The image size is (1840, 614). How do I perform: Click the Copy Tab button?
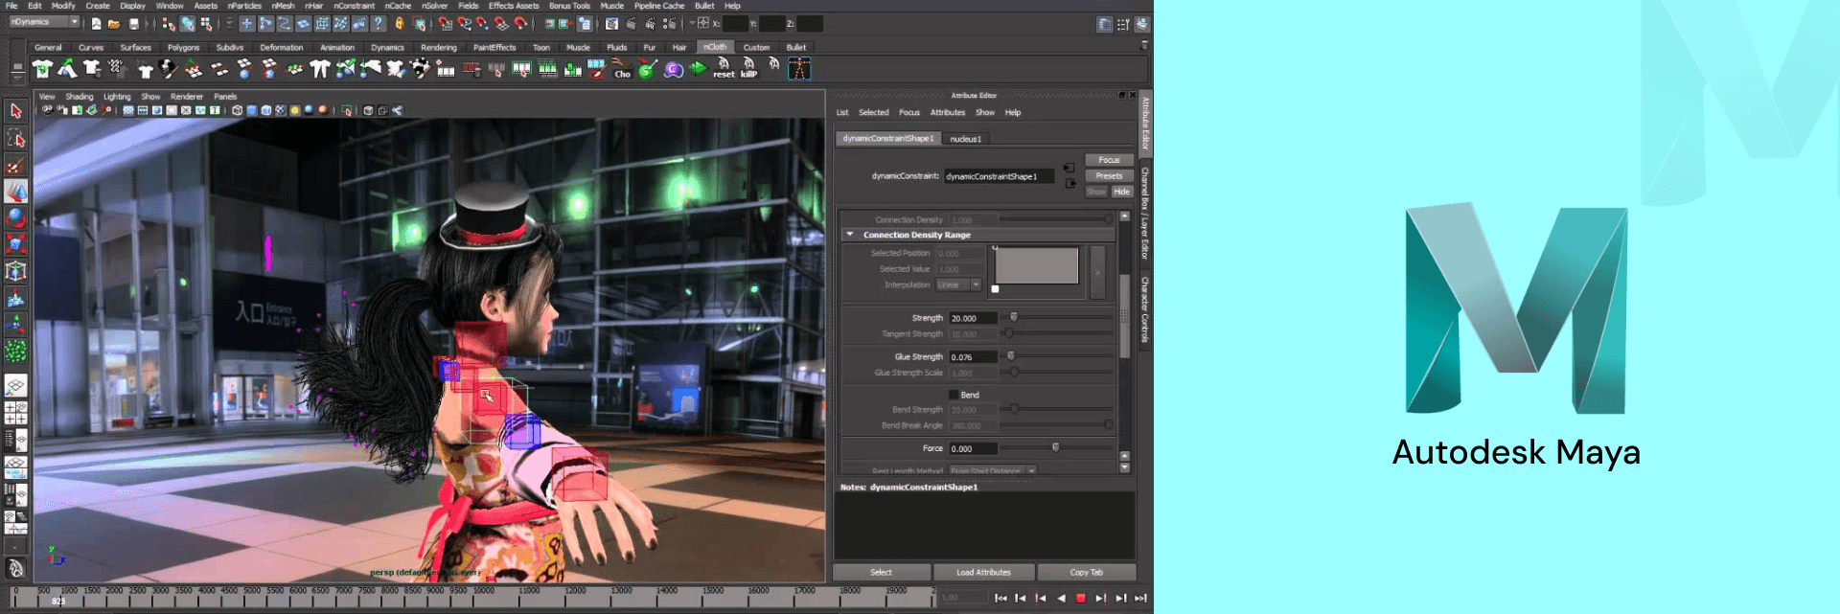pyautogui.click(x=1086, y=572)
